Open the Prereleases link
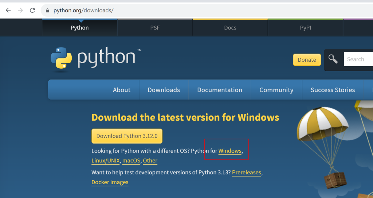The image size is (373, 198). click(247, 173)
